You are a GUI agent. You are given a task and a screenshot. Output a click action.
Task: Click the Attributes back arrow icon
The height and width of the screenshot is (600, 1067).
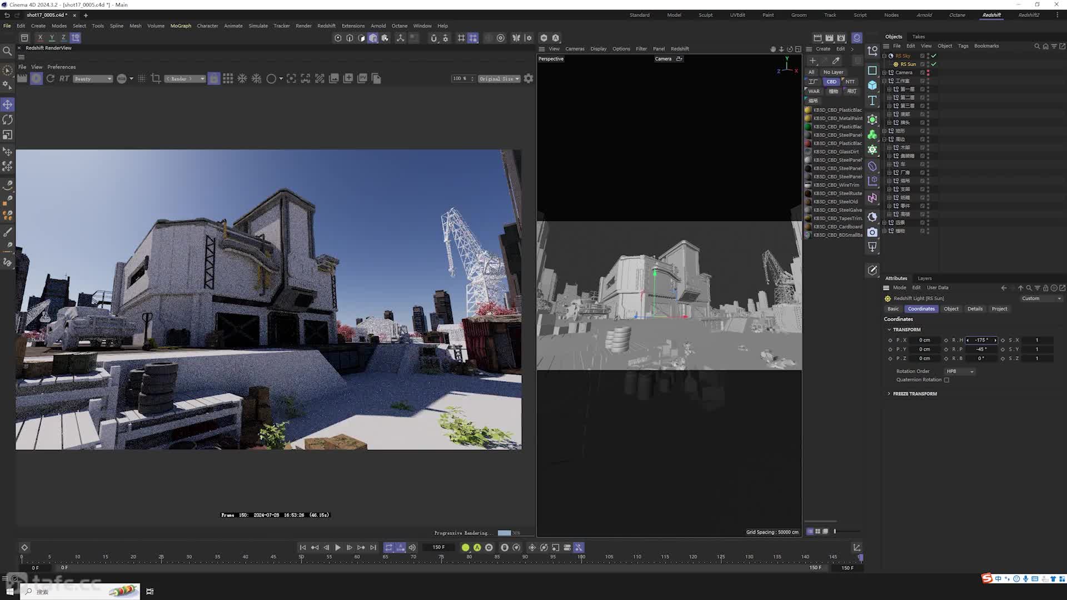[1004, 288]
